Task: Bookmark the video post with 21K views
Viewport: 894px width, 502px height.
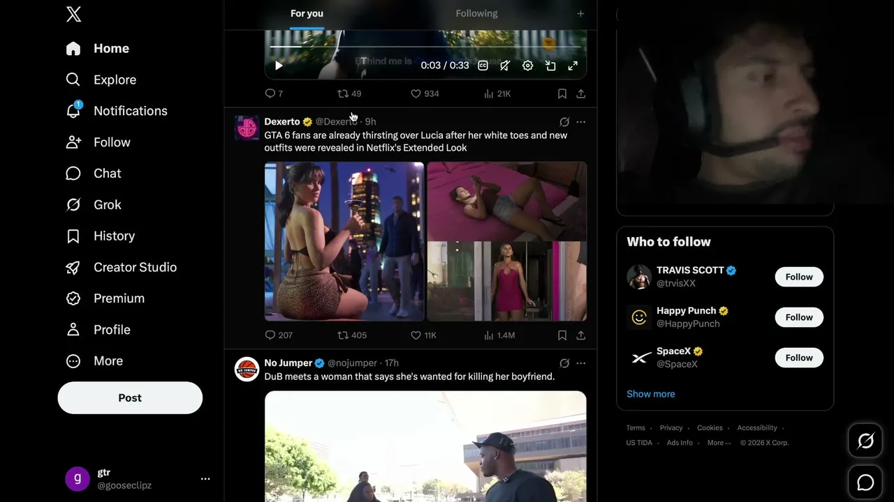Action: coord(562,93)
